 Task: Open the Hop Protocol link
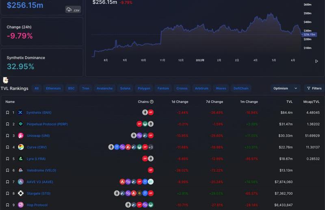click(37, 205)
